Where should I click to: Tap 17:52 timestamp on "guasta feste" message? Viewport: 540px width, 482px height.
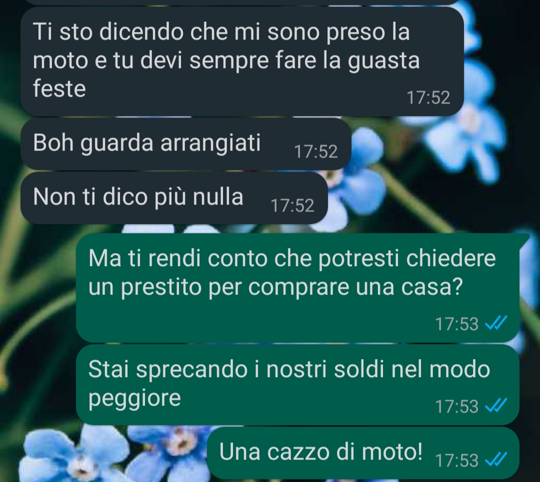[x=428, y=98]
